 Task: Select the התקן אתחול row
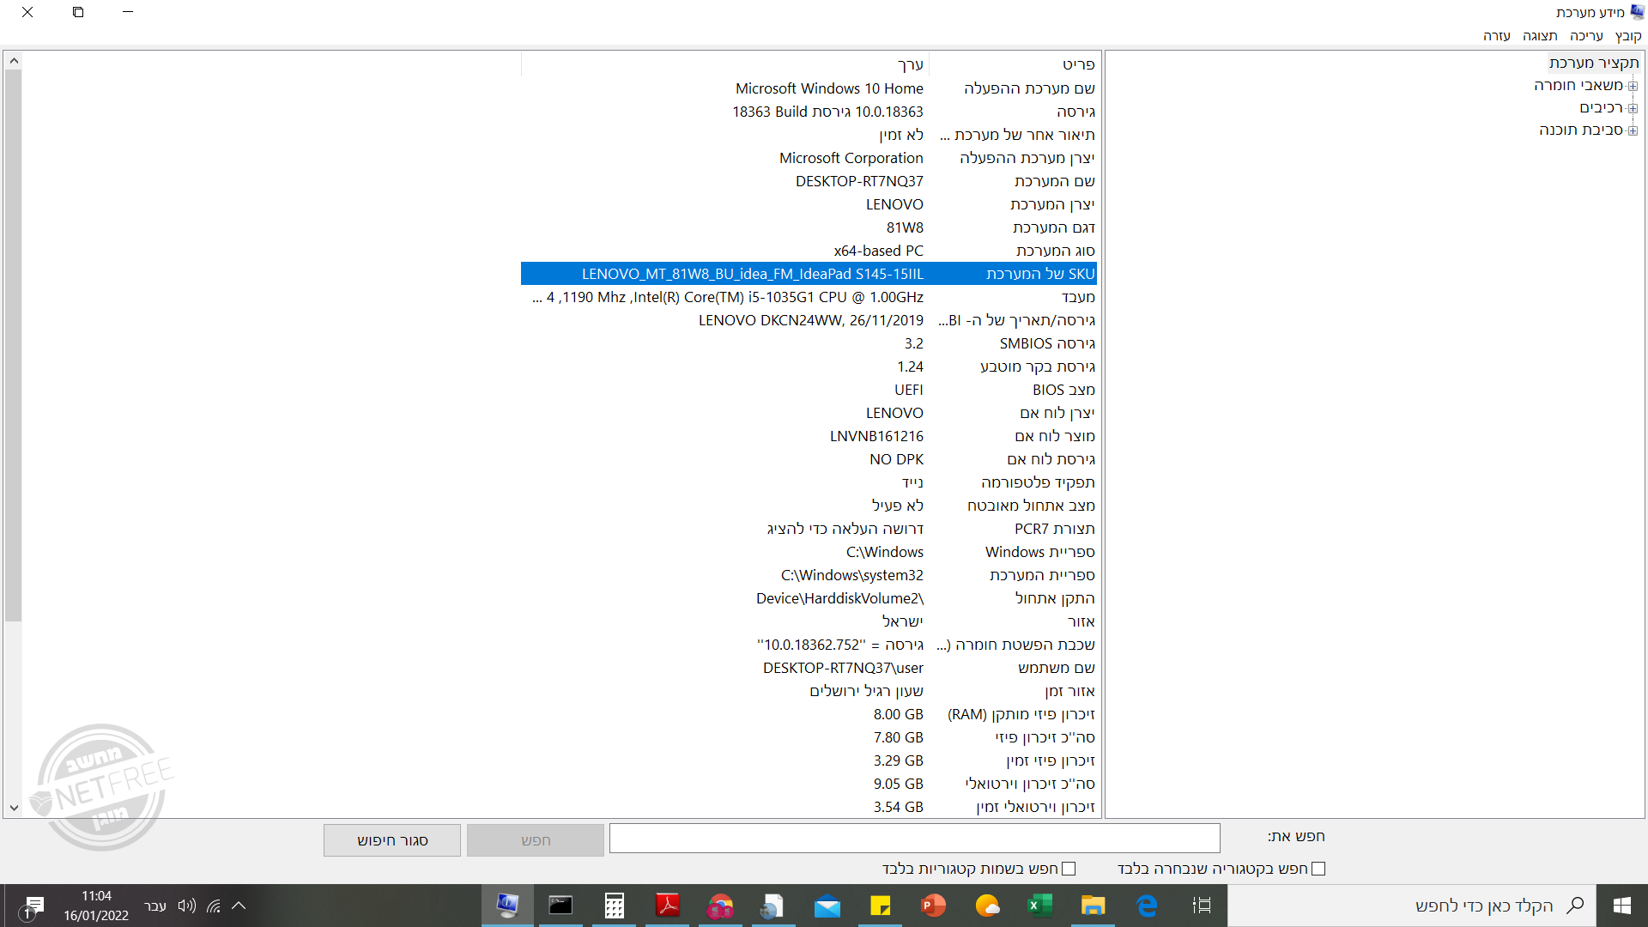pos(809,598)
